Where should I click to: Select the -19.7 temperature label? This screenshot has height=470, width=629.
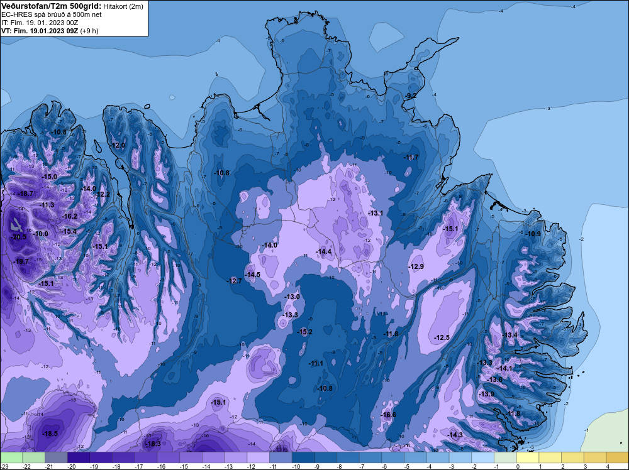[x=21, y=261]
